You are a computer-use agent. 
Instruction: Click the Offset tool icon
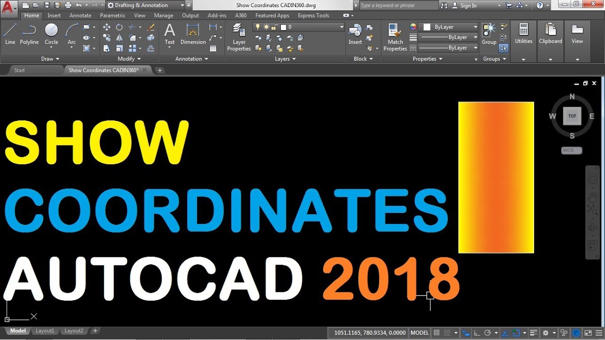[x=151, y=48]
